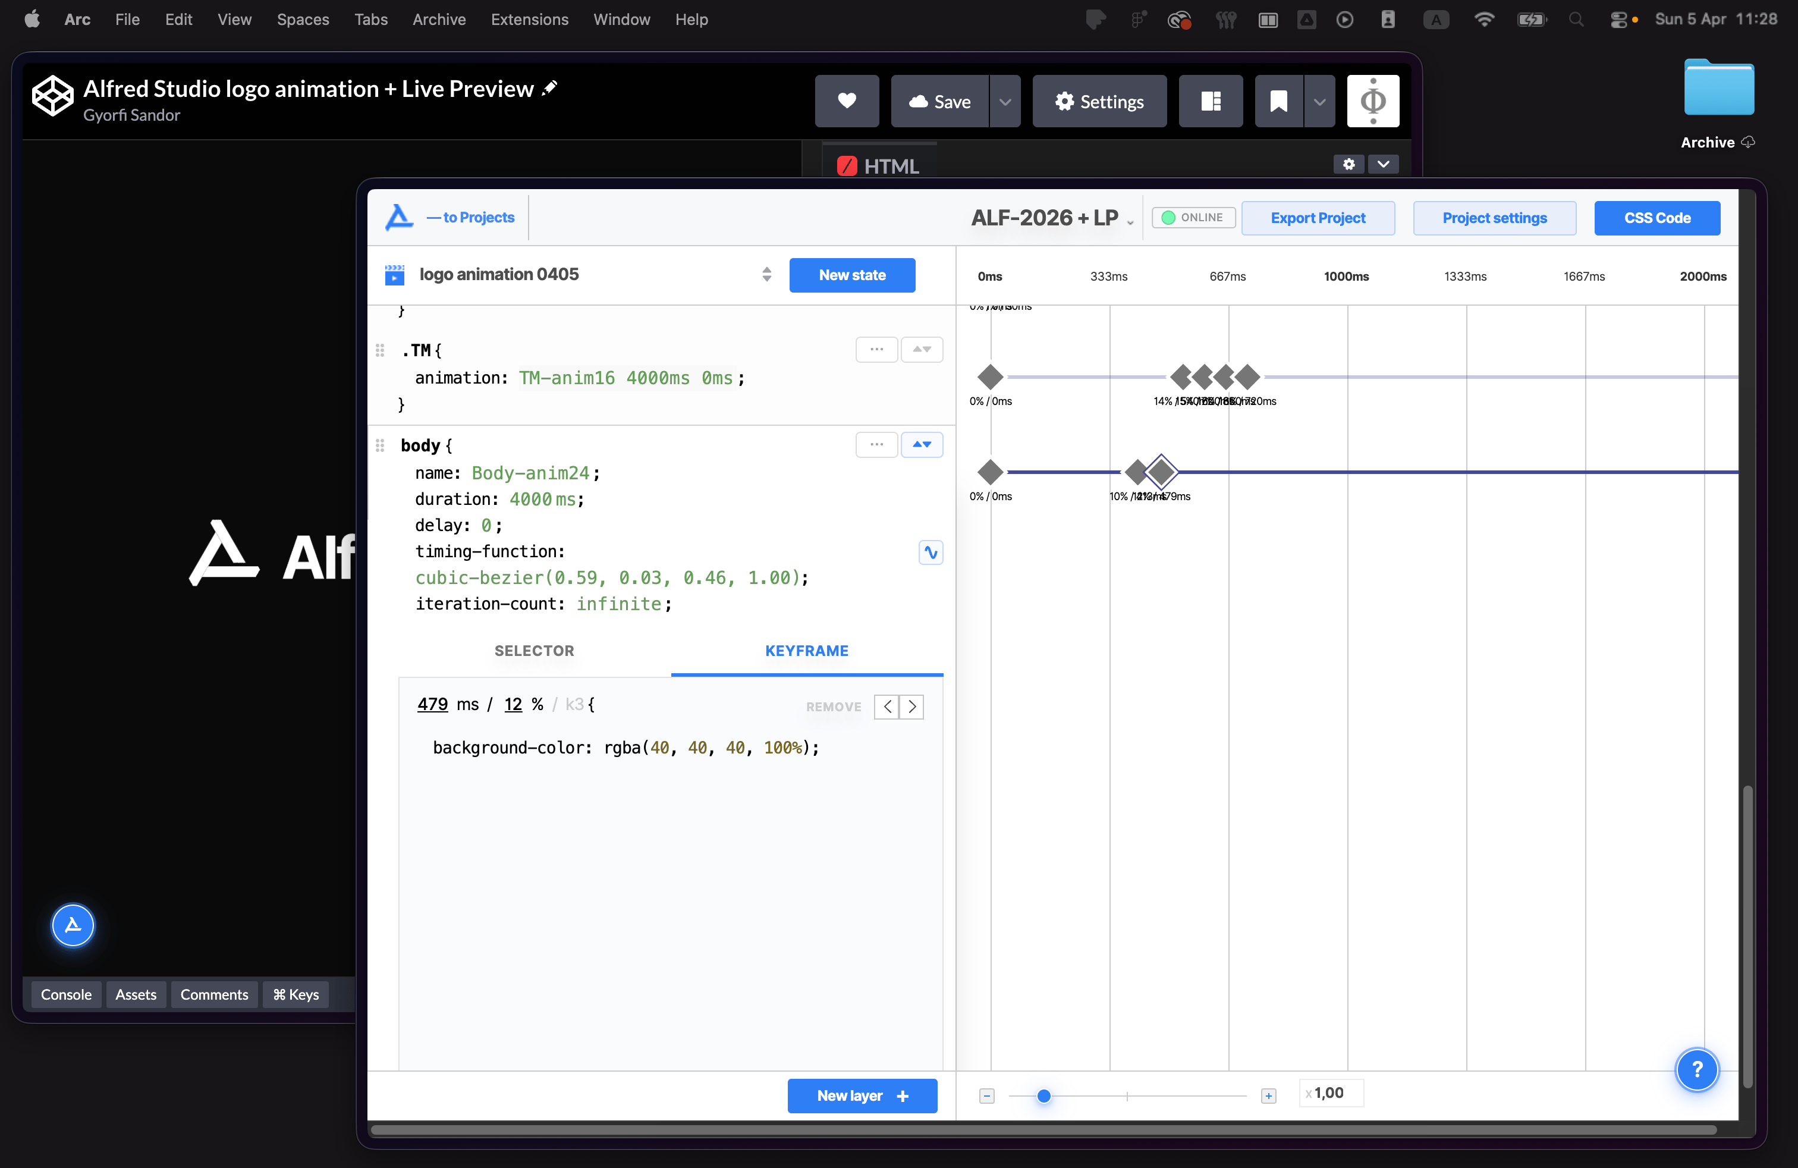Click the clapperboard animation icon

(394, 275)
